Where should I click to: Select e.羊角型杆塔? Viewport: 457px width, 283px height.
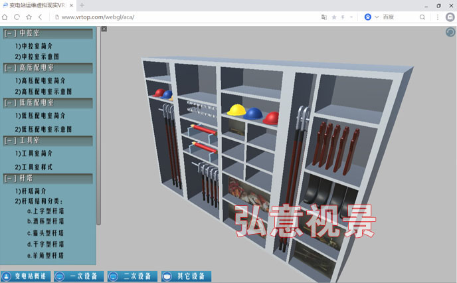(45, 256)
